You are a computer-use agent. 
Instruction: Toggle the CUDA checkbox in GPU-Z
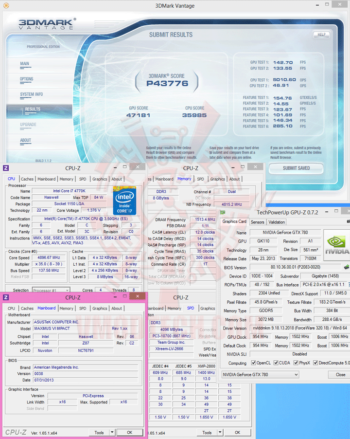point(276,363)
